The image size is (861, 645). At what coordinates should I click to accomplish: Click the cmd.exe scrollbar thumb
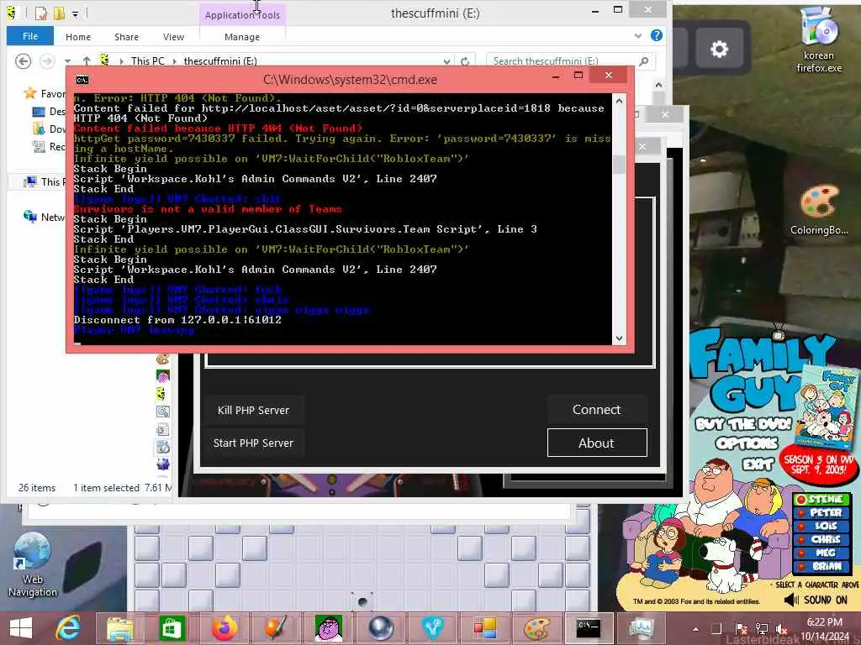tap(620, 164)
